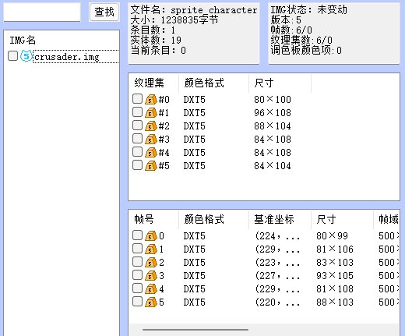Select the 84×104 size entry of texture #5
Viewport: 405px width, 336px height.
click(x=273, y=165)
